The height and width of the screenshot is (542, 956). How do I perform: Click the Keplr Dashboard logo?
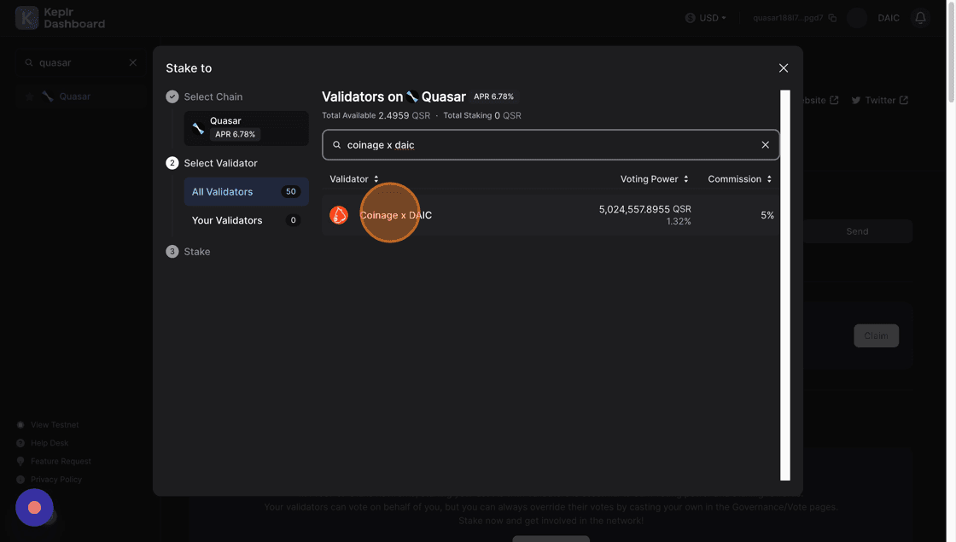click(60, 18)
